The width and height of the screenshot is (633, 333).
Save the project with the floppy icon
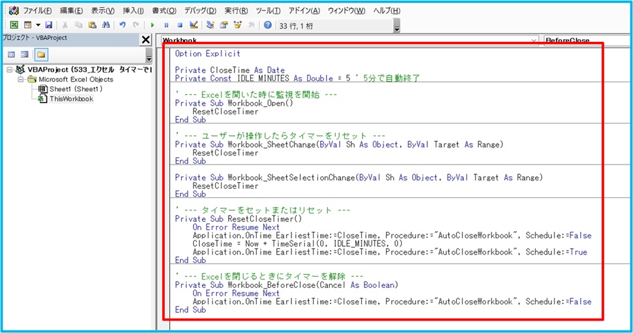point(48,25)
